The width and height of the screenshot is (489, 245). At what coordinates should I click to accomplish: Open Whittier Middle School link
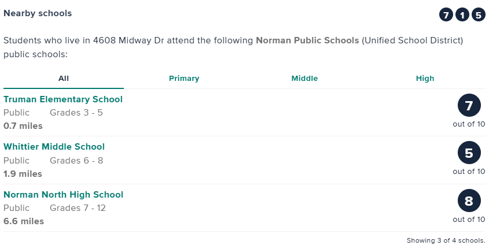tap(54, 147)
